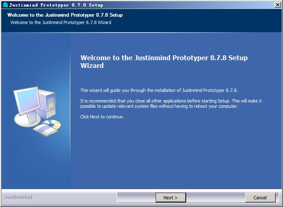Click the 'It is recommended' paragraph
Viewport: 283px width, 207px height.
171,103
